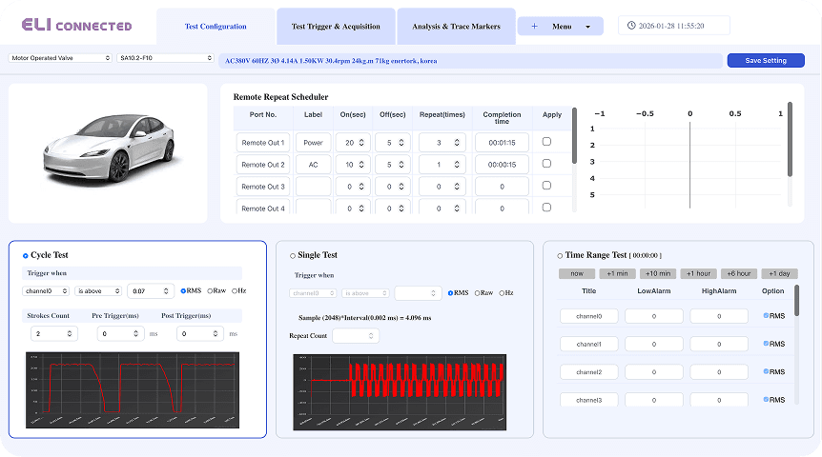Viewport: 822px width, 457px height.
Task: Open the Analysis & Trace Markers tab
Action: [x=456, y=27]
